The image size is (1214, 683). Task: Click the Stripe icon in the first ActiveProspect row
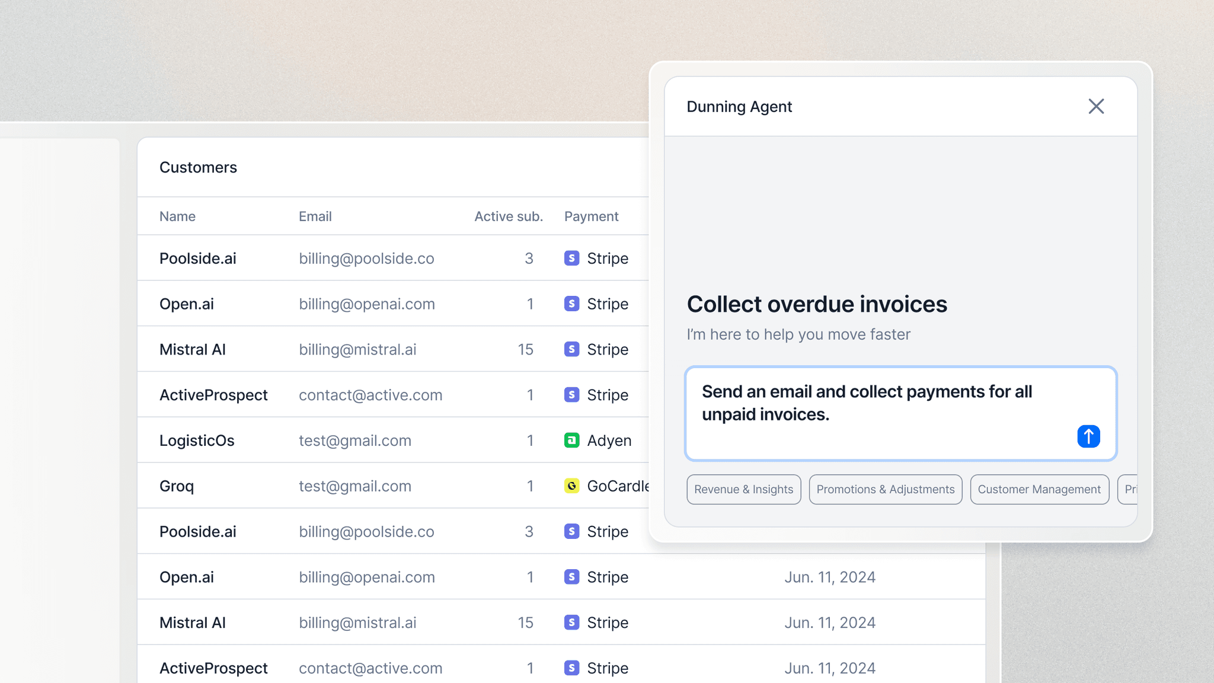(x=571, y=395)
